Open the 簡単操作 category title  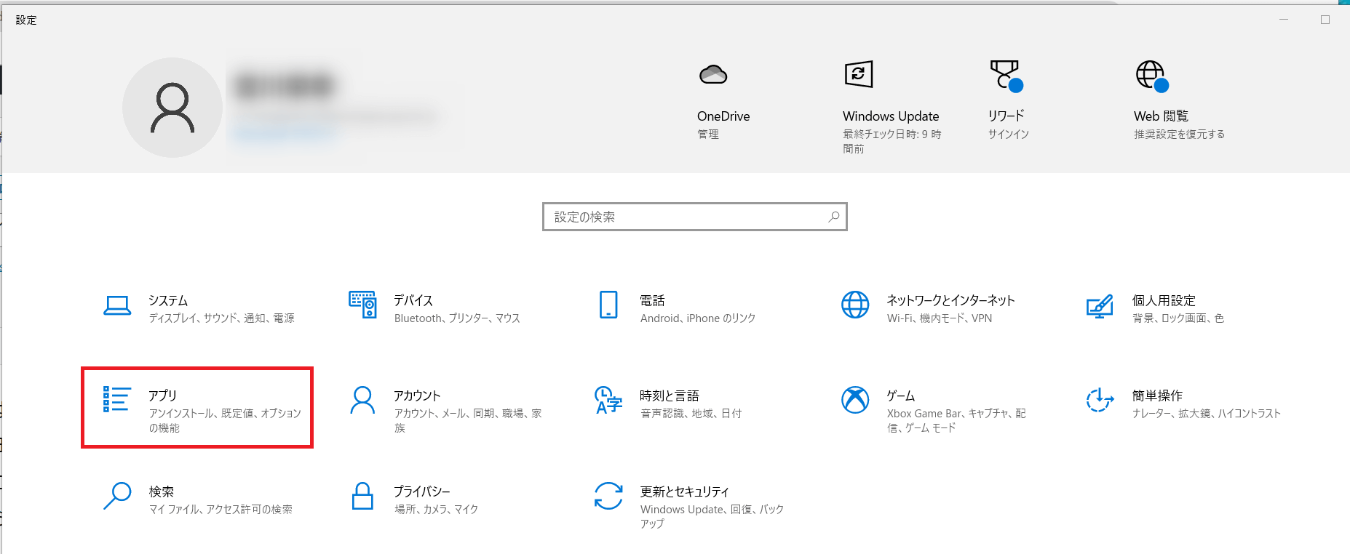[x=1157, y=396]
